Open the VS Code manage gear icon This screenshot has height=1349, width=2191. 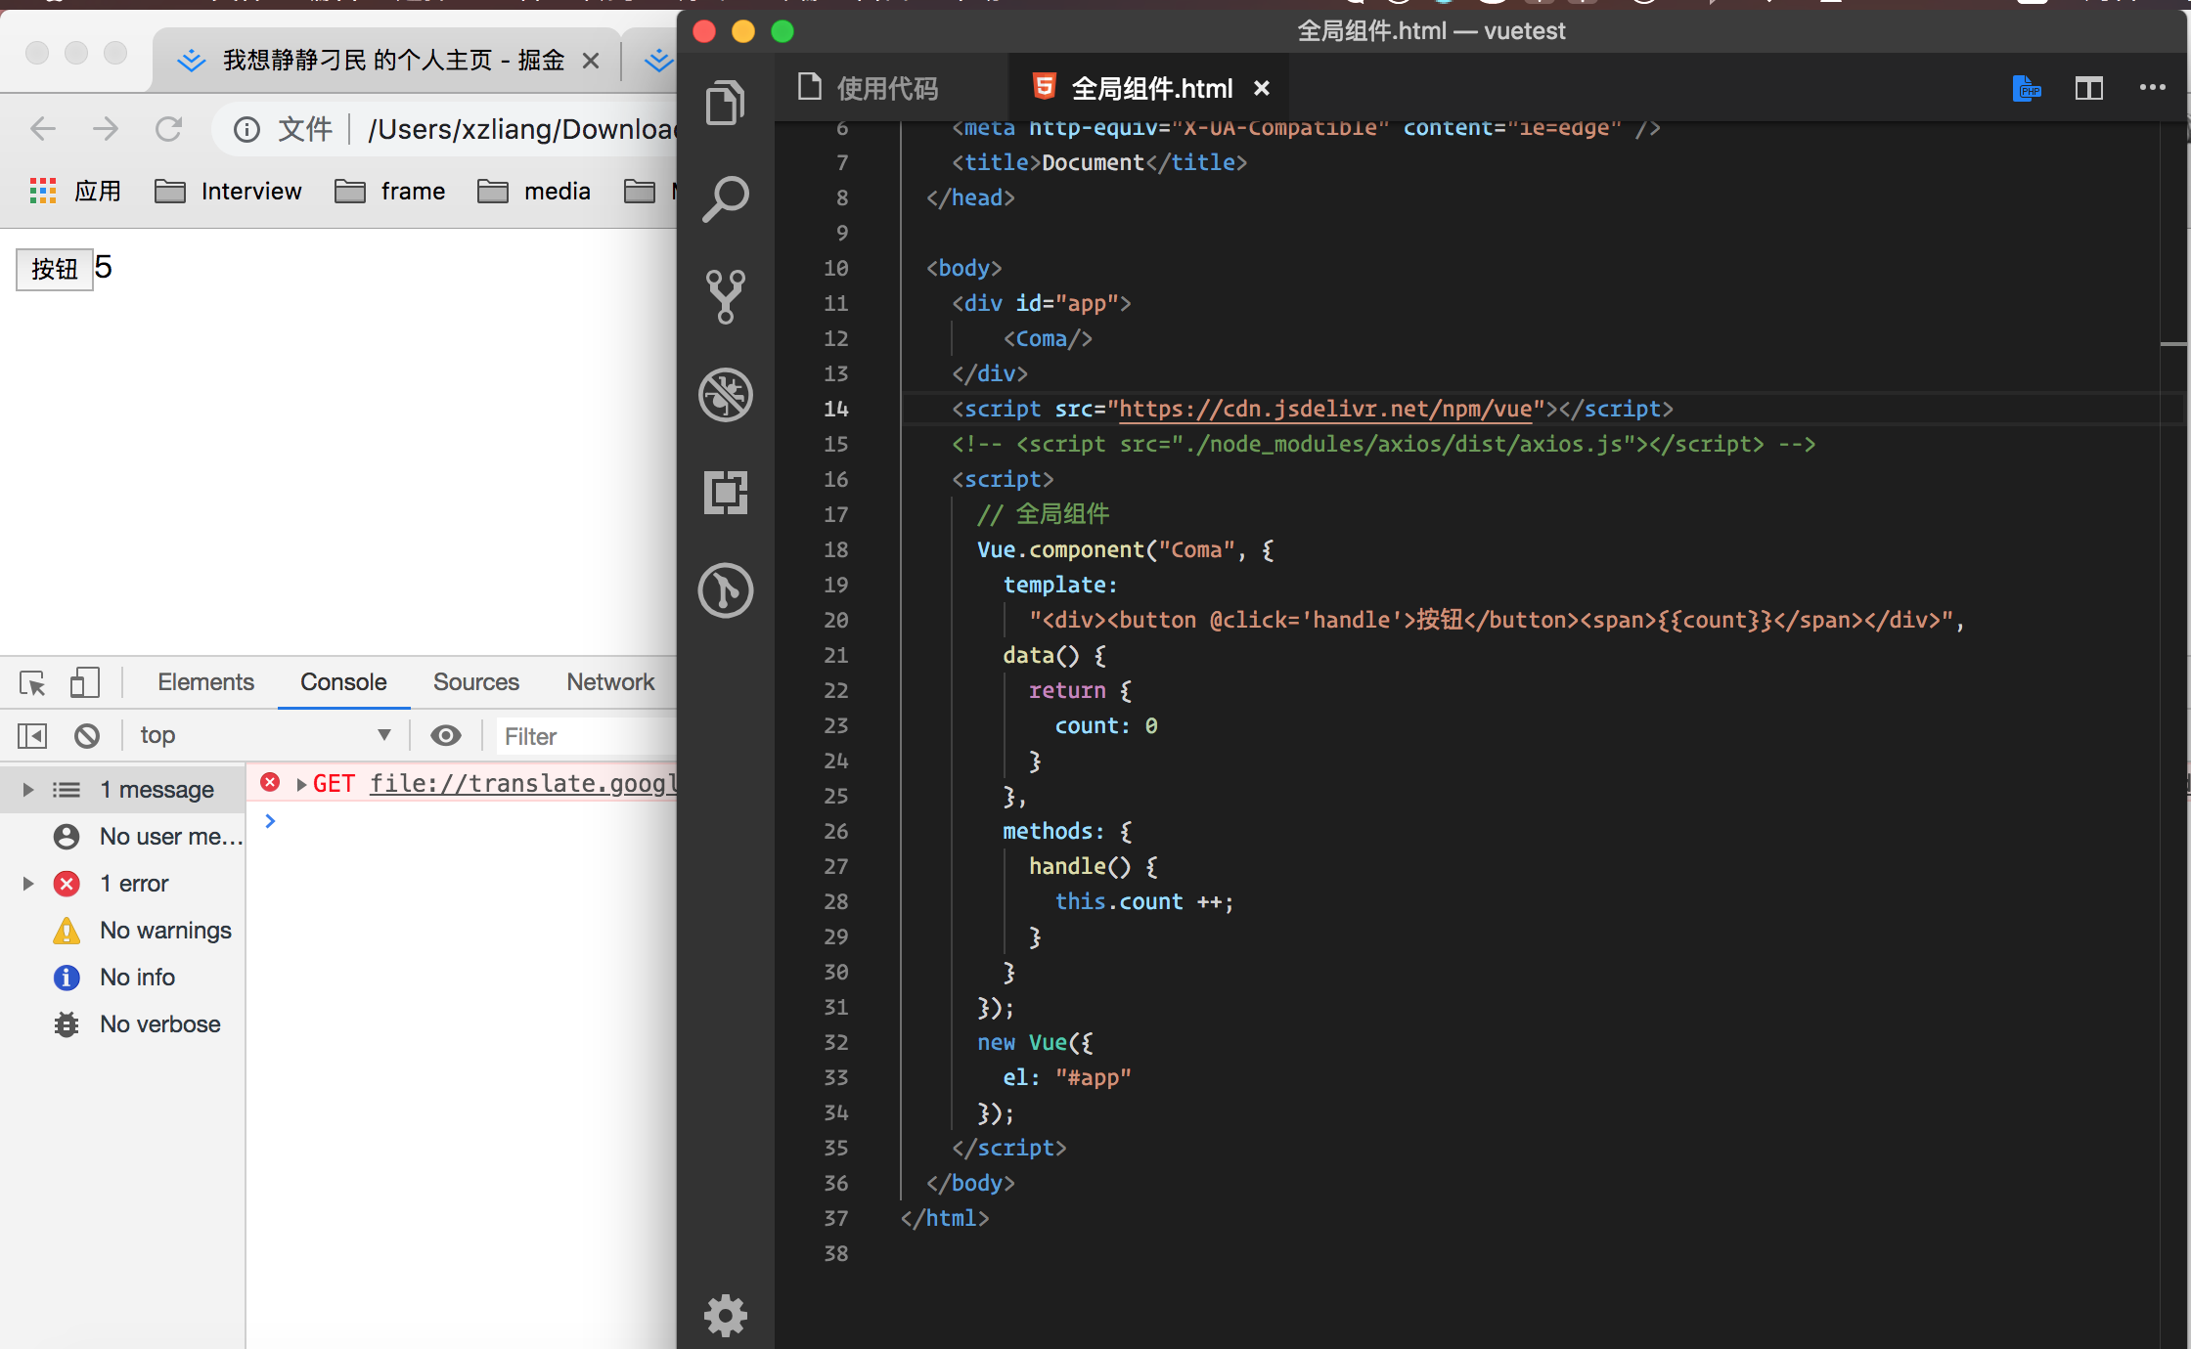tap(725, 1315)
